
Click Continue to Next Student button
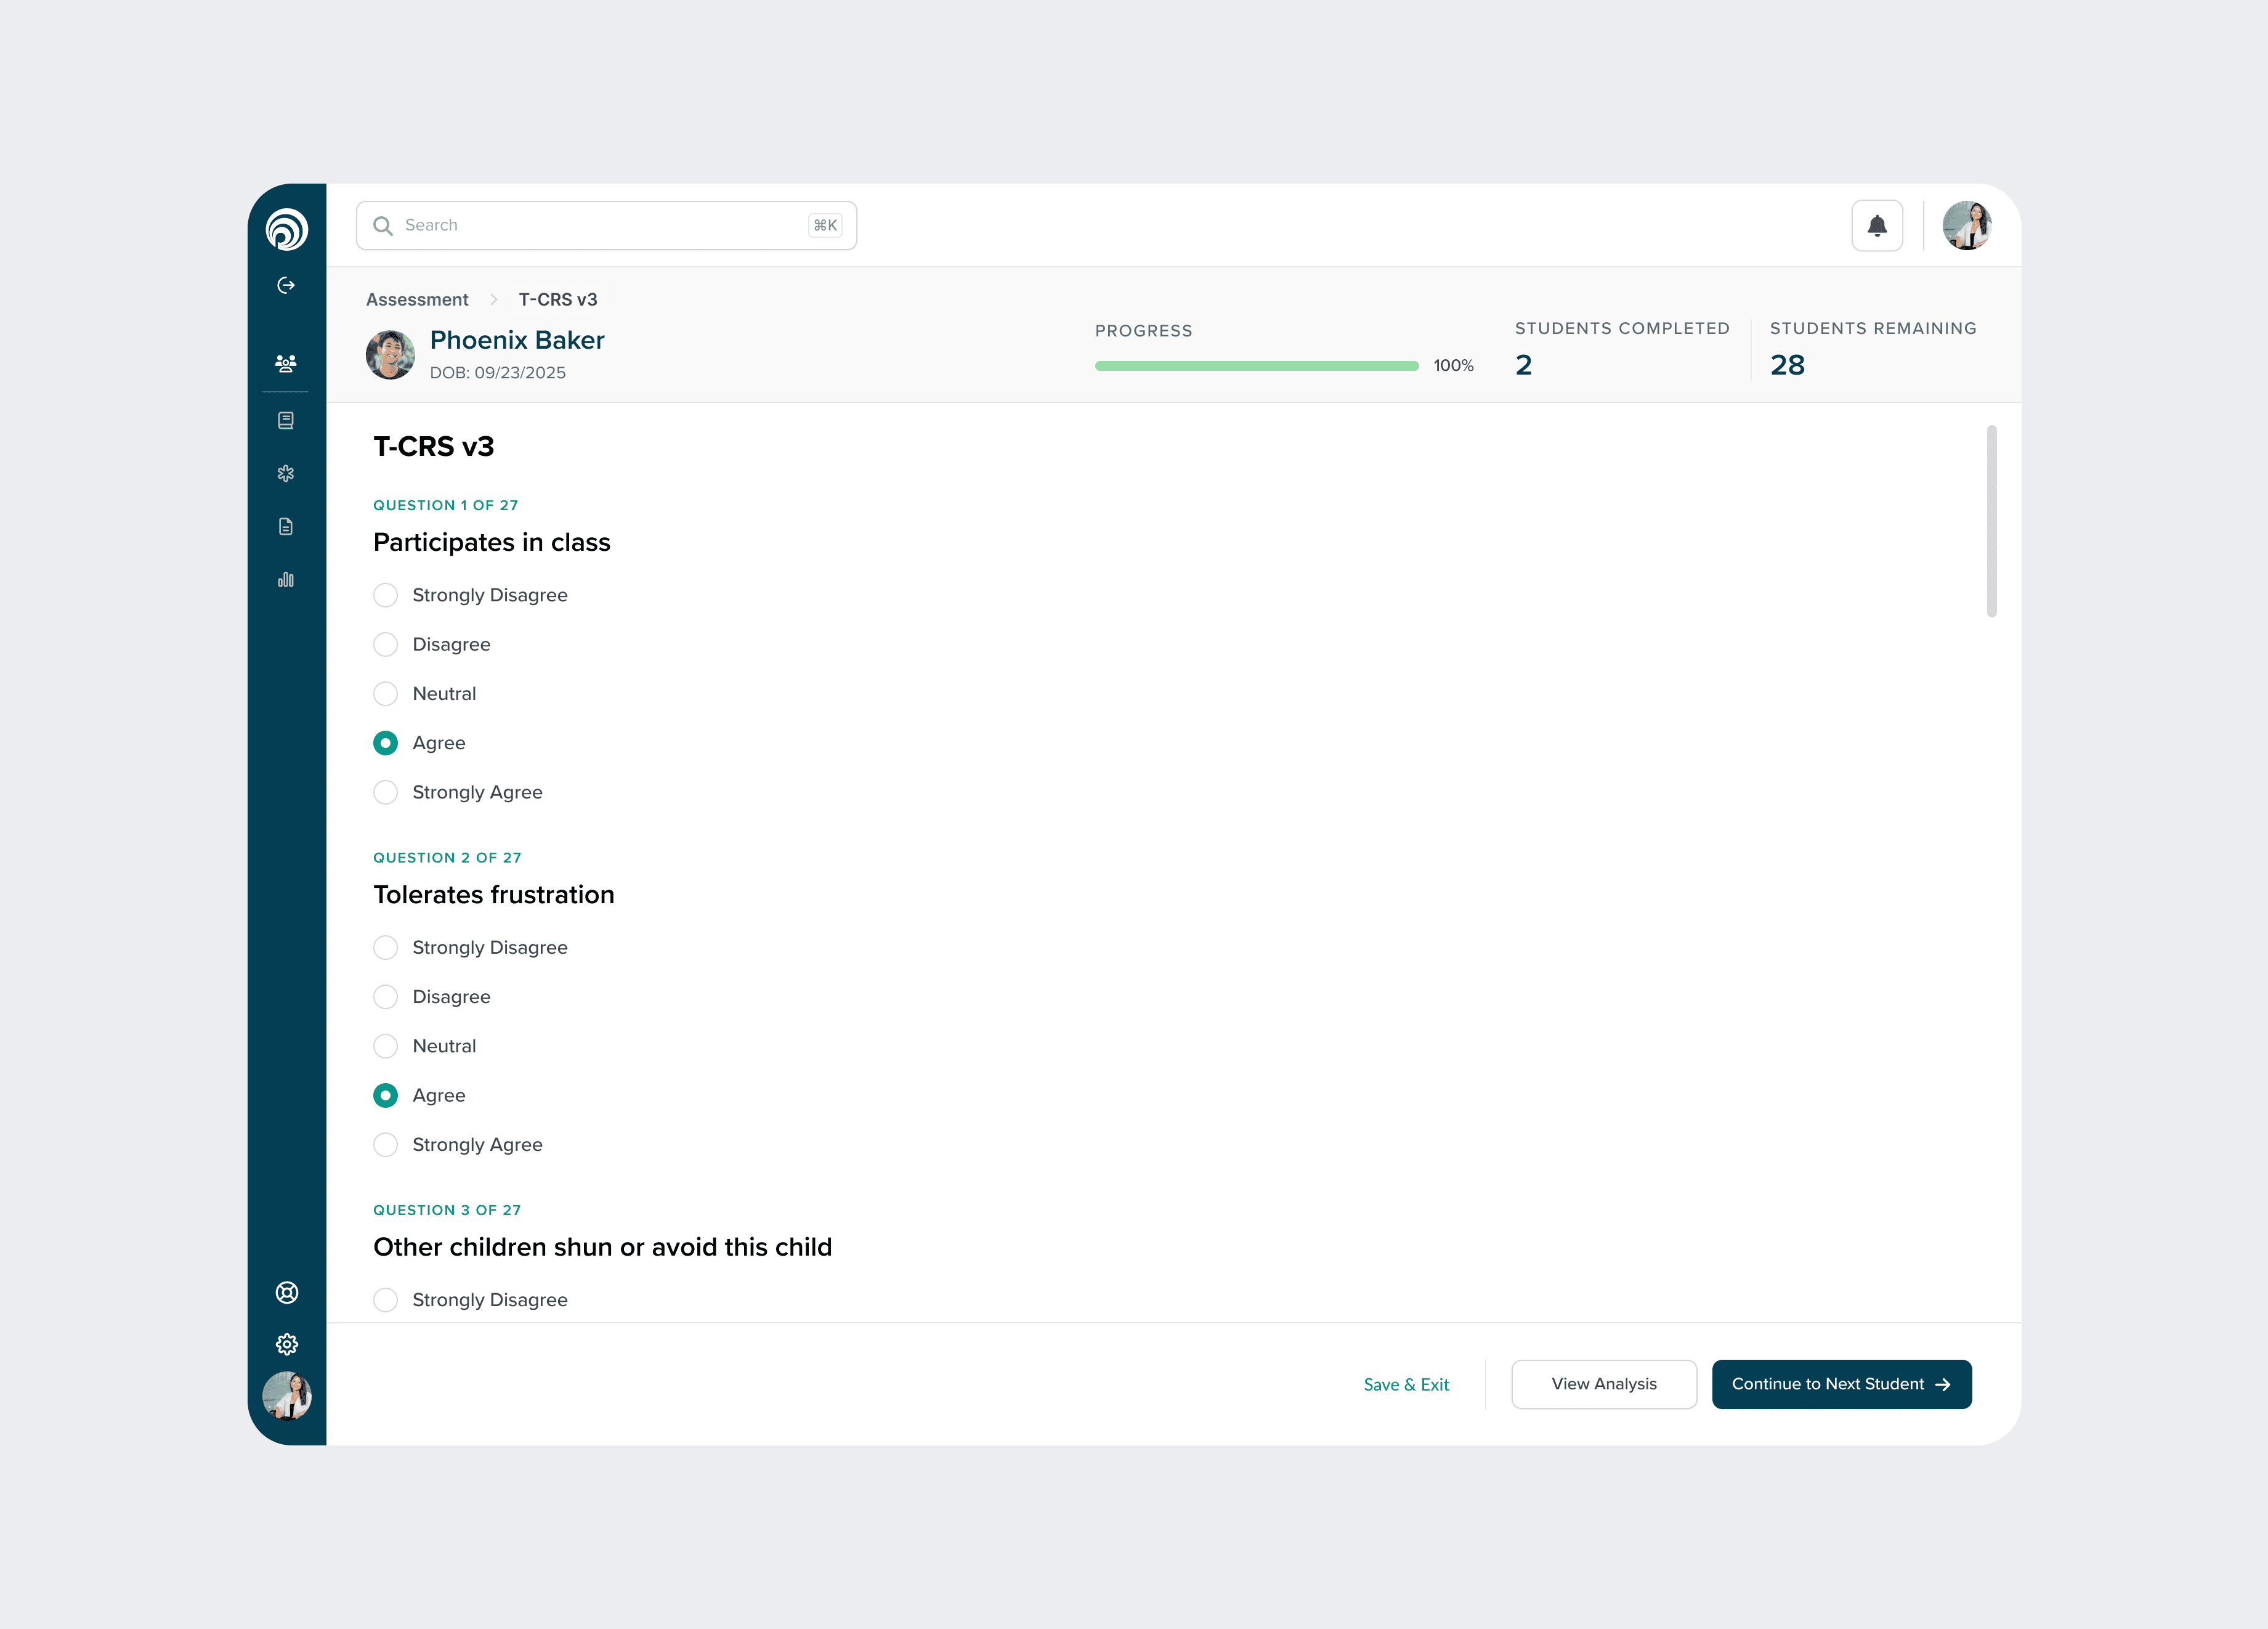pyautogui.click(x=1841, y=1384)
